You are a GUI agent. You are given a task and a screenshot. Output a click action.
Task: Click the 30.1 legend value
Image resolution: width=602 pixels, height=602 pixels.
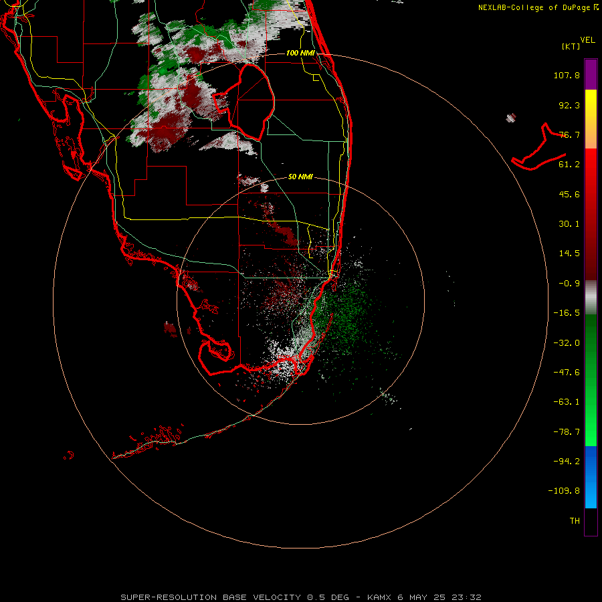tap(569, 224)
